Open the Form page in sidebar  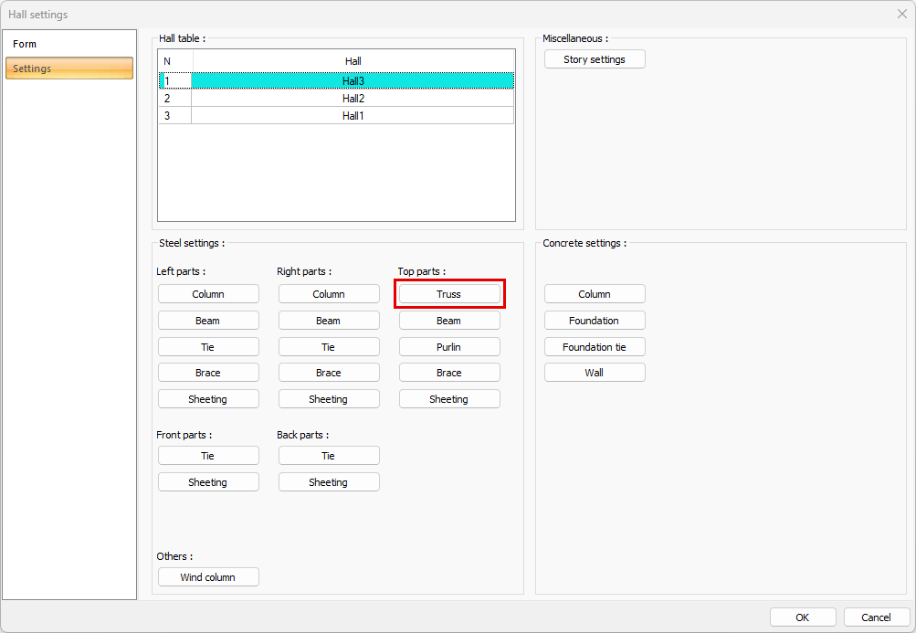26,44
